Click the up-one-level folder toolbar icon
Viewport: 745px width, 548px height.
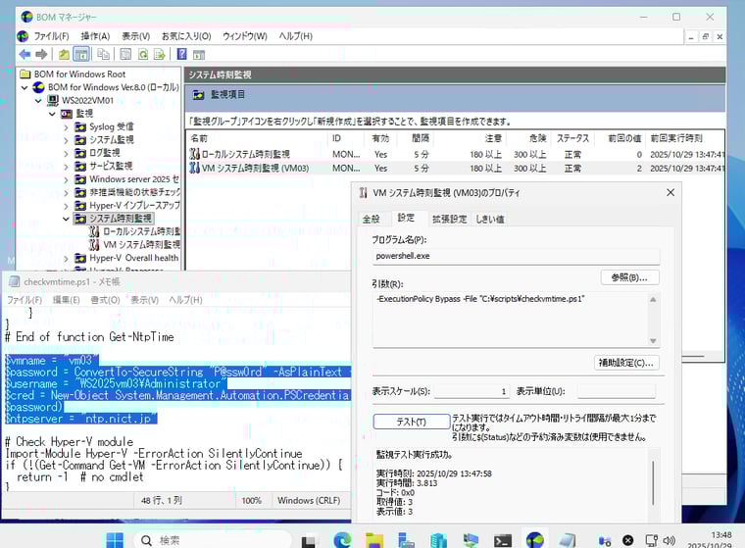tap(64, 54)
